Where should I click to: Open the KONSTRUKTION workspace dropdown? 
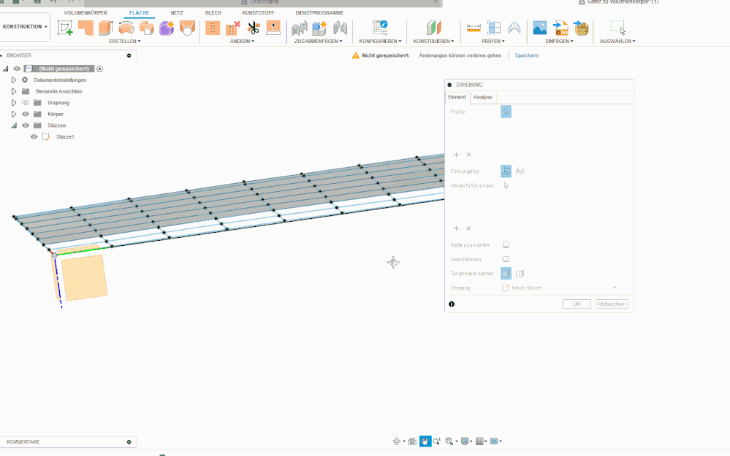[x=25, y=26]
